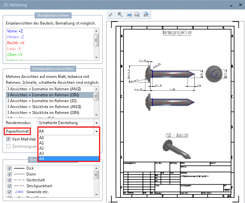This screenshot has height=203, width=245.
Task: Click the printer icon to print
Action: pyautogui.click(x=129, y=14)
